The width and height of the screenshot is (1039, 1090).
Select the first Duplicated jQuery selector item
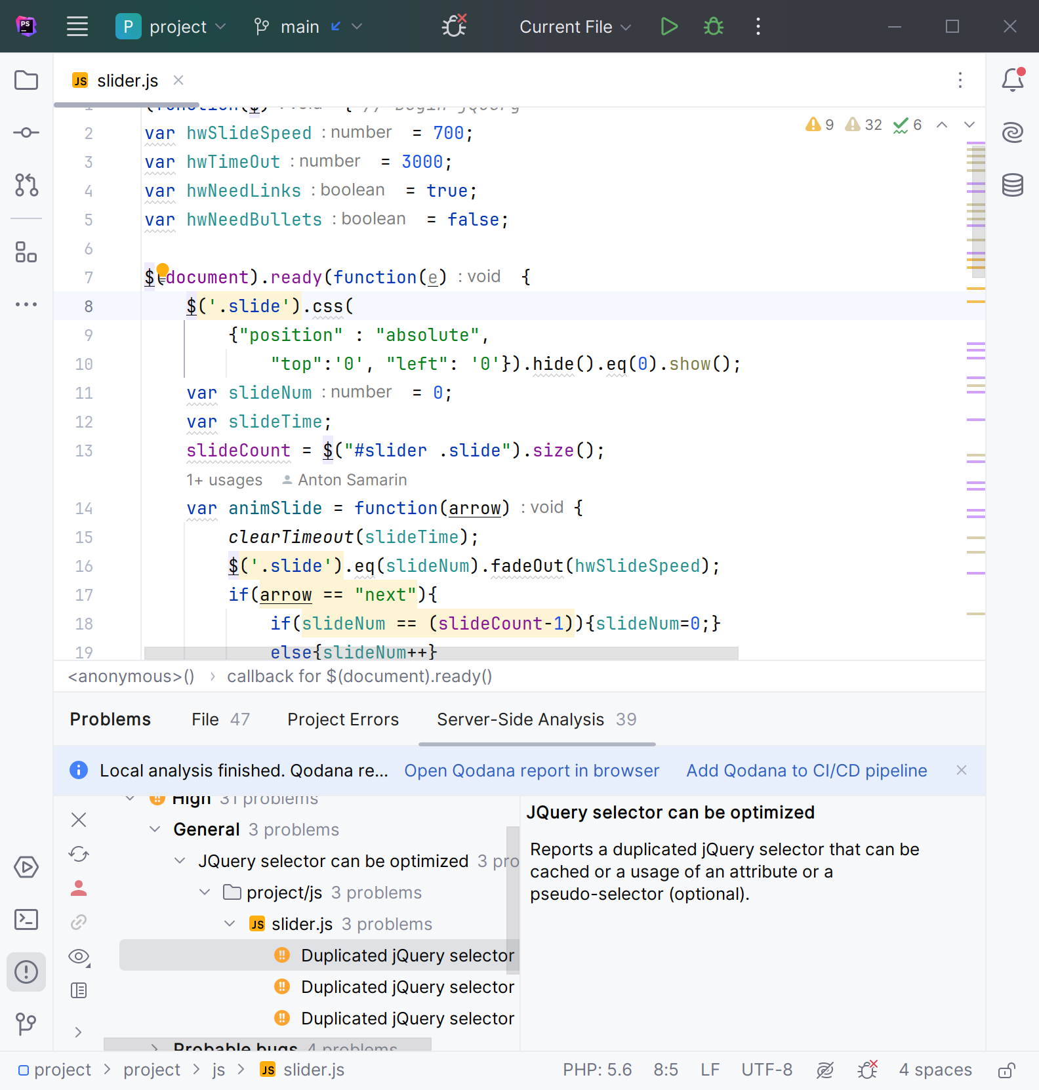(x=319, y=956)
